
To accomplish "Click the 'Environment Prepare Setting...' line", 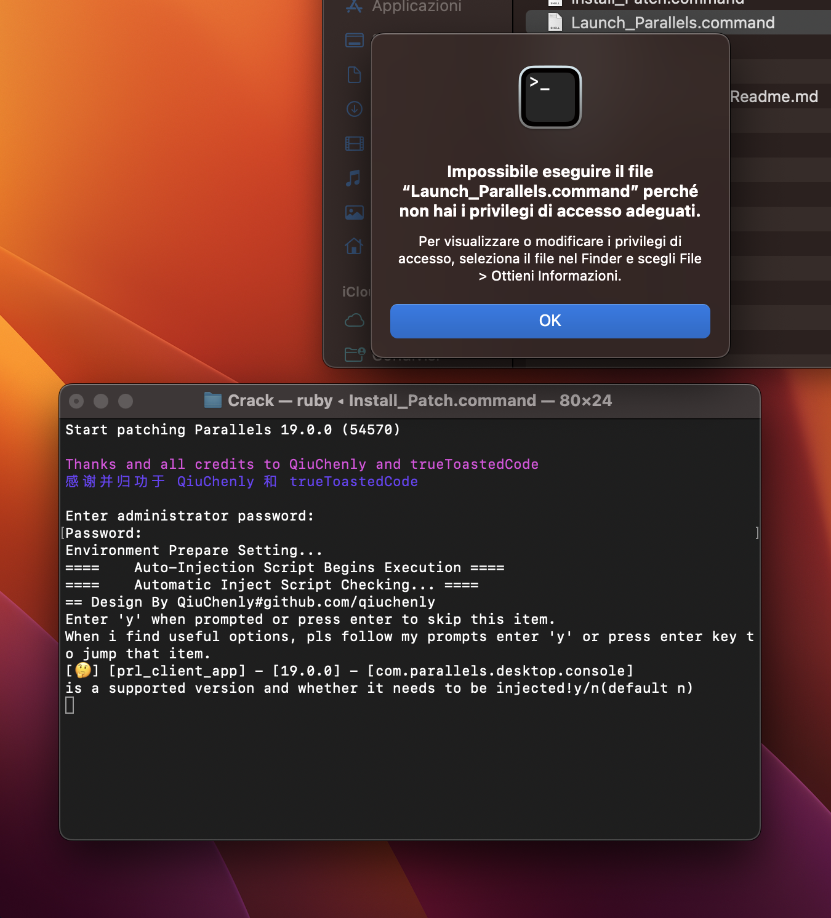I will point(194,550).
